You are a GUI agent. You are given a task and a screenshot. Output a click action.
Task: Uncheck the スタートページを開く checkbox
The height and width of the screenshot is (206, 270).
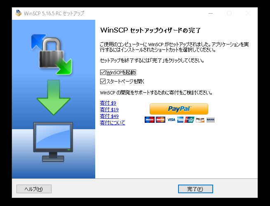103,81
